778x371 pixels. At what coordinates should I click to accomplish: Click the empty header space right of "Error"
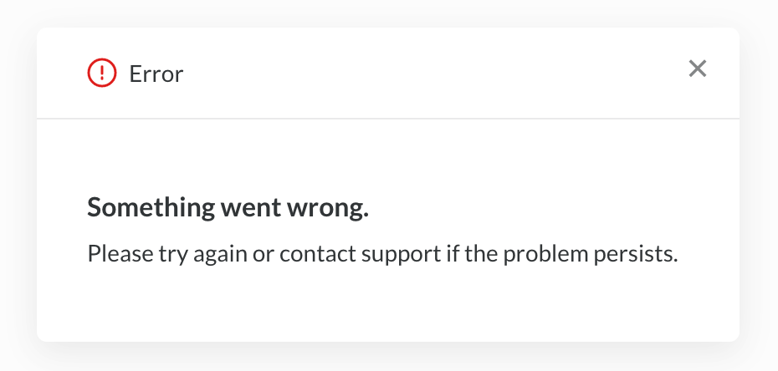418,74
